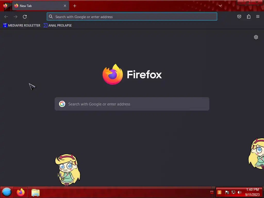Open the Windows Start orb

[6, 192]
